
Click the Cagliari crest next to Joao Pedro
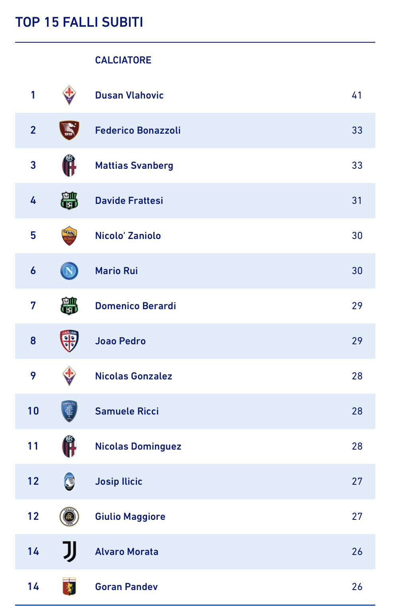pyautogui.click(x=69, y=341)
